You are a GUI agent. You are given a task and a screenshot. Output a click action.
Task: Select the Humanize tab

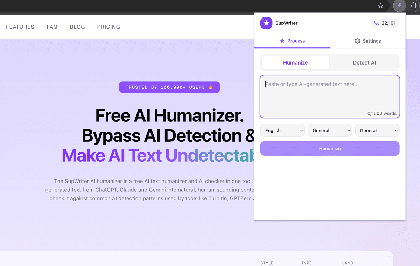[x=295, y=62]
